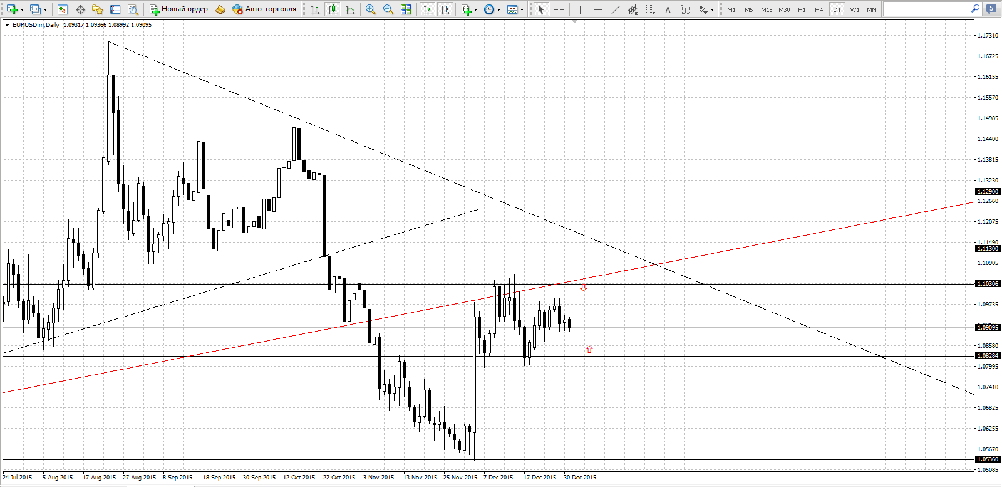Choose the text label tool
The image size is (1002, 487).
click(668, 9)
